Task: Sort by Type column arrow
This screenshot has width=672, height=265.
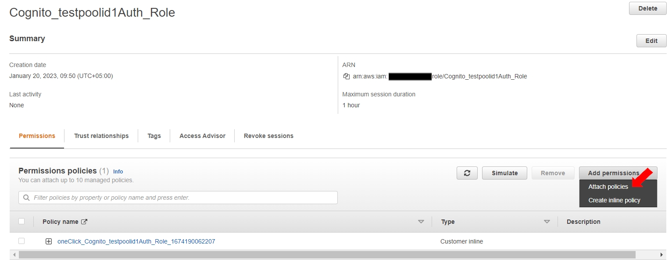Action: pos(547,222)
